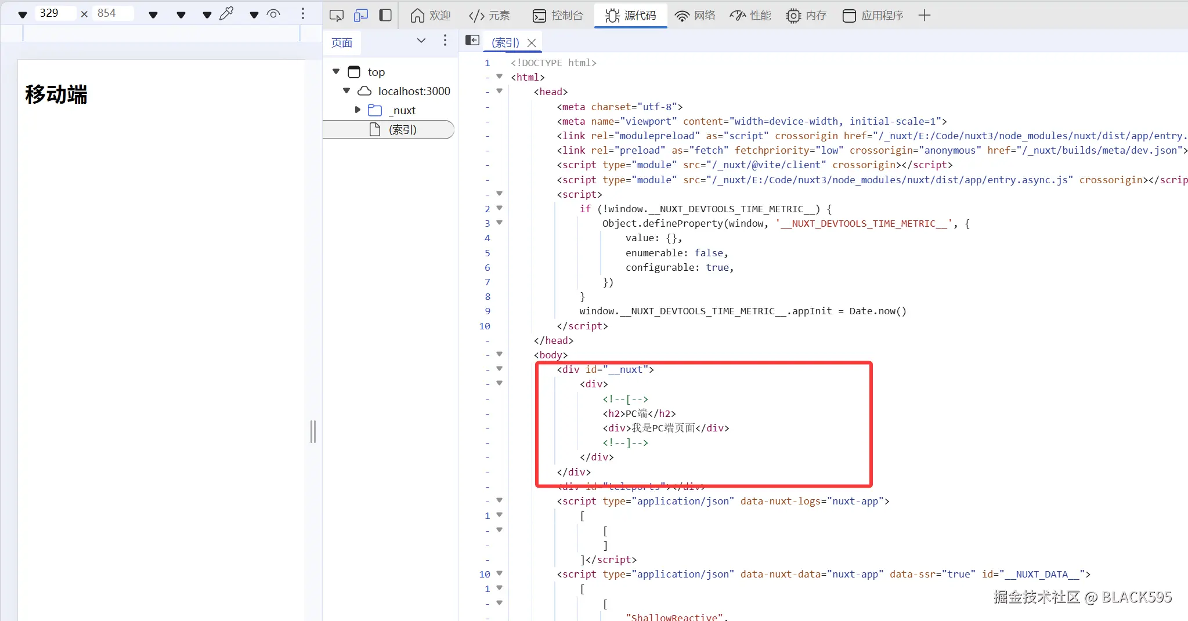Click the </head> closing tag line
Viewport: 1188px width, 621px height.
click(554, 340)
